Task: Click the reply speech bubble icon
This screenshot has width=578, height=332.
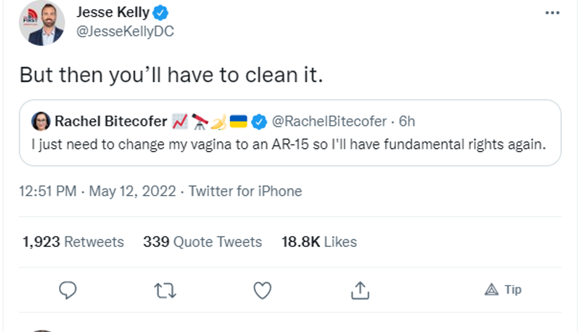Action: (68, 290)
